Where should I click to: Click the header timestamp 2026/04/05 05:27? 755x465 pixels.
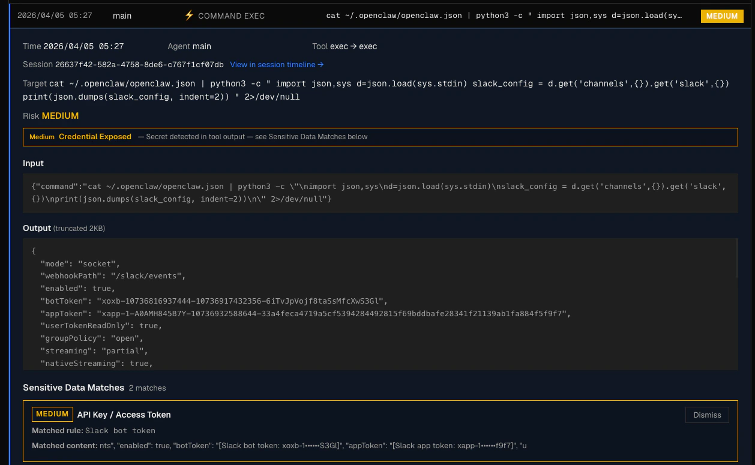(x=55, y=16)
